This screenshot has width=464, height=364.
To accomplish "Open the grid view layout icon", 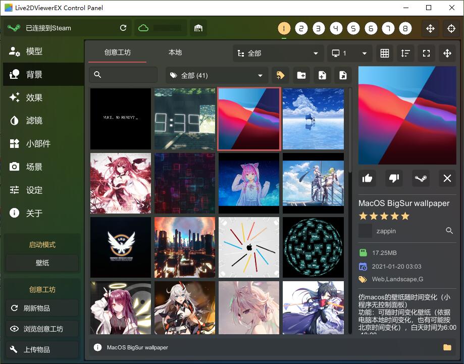I will tap(384, 54).
